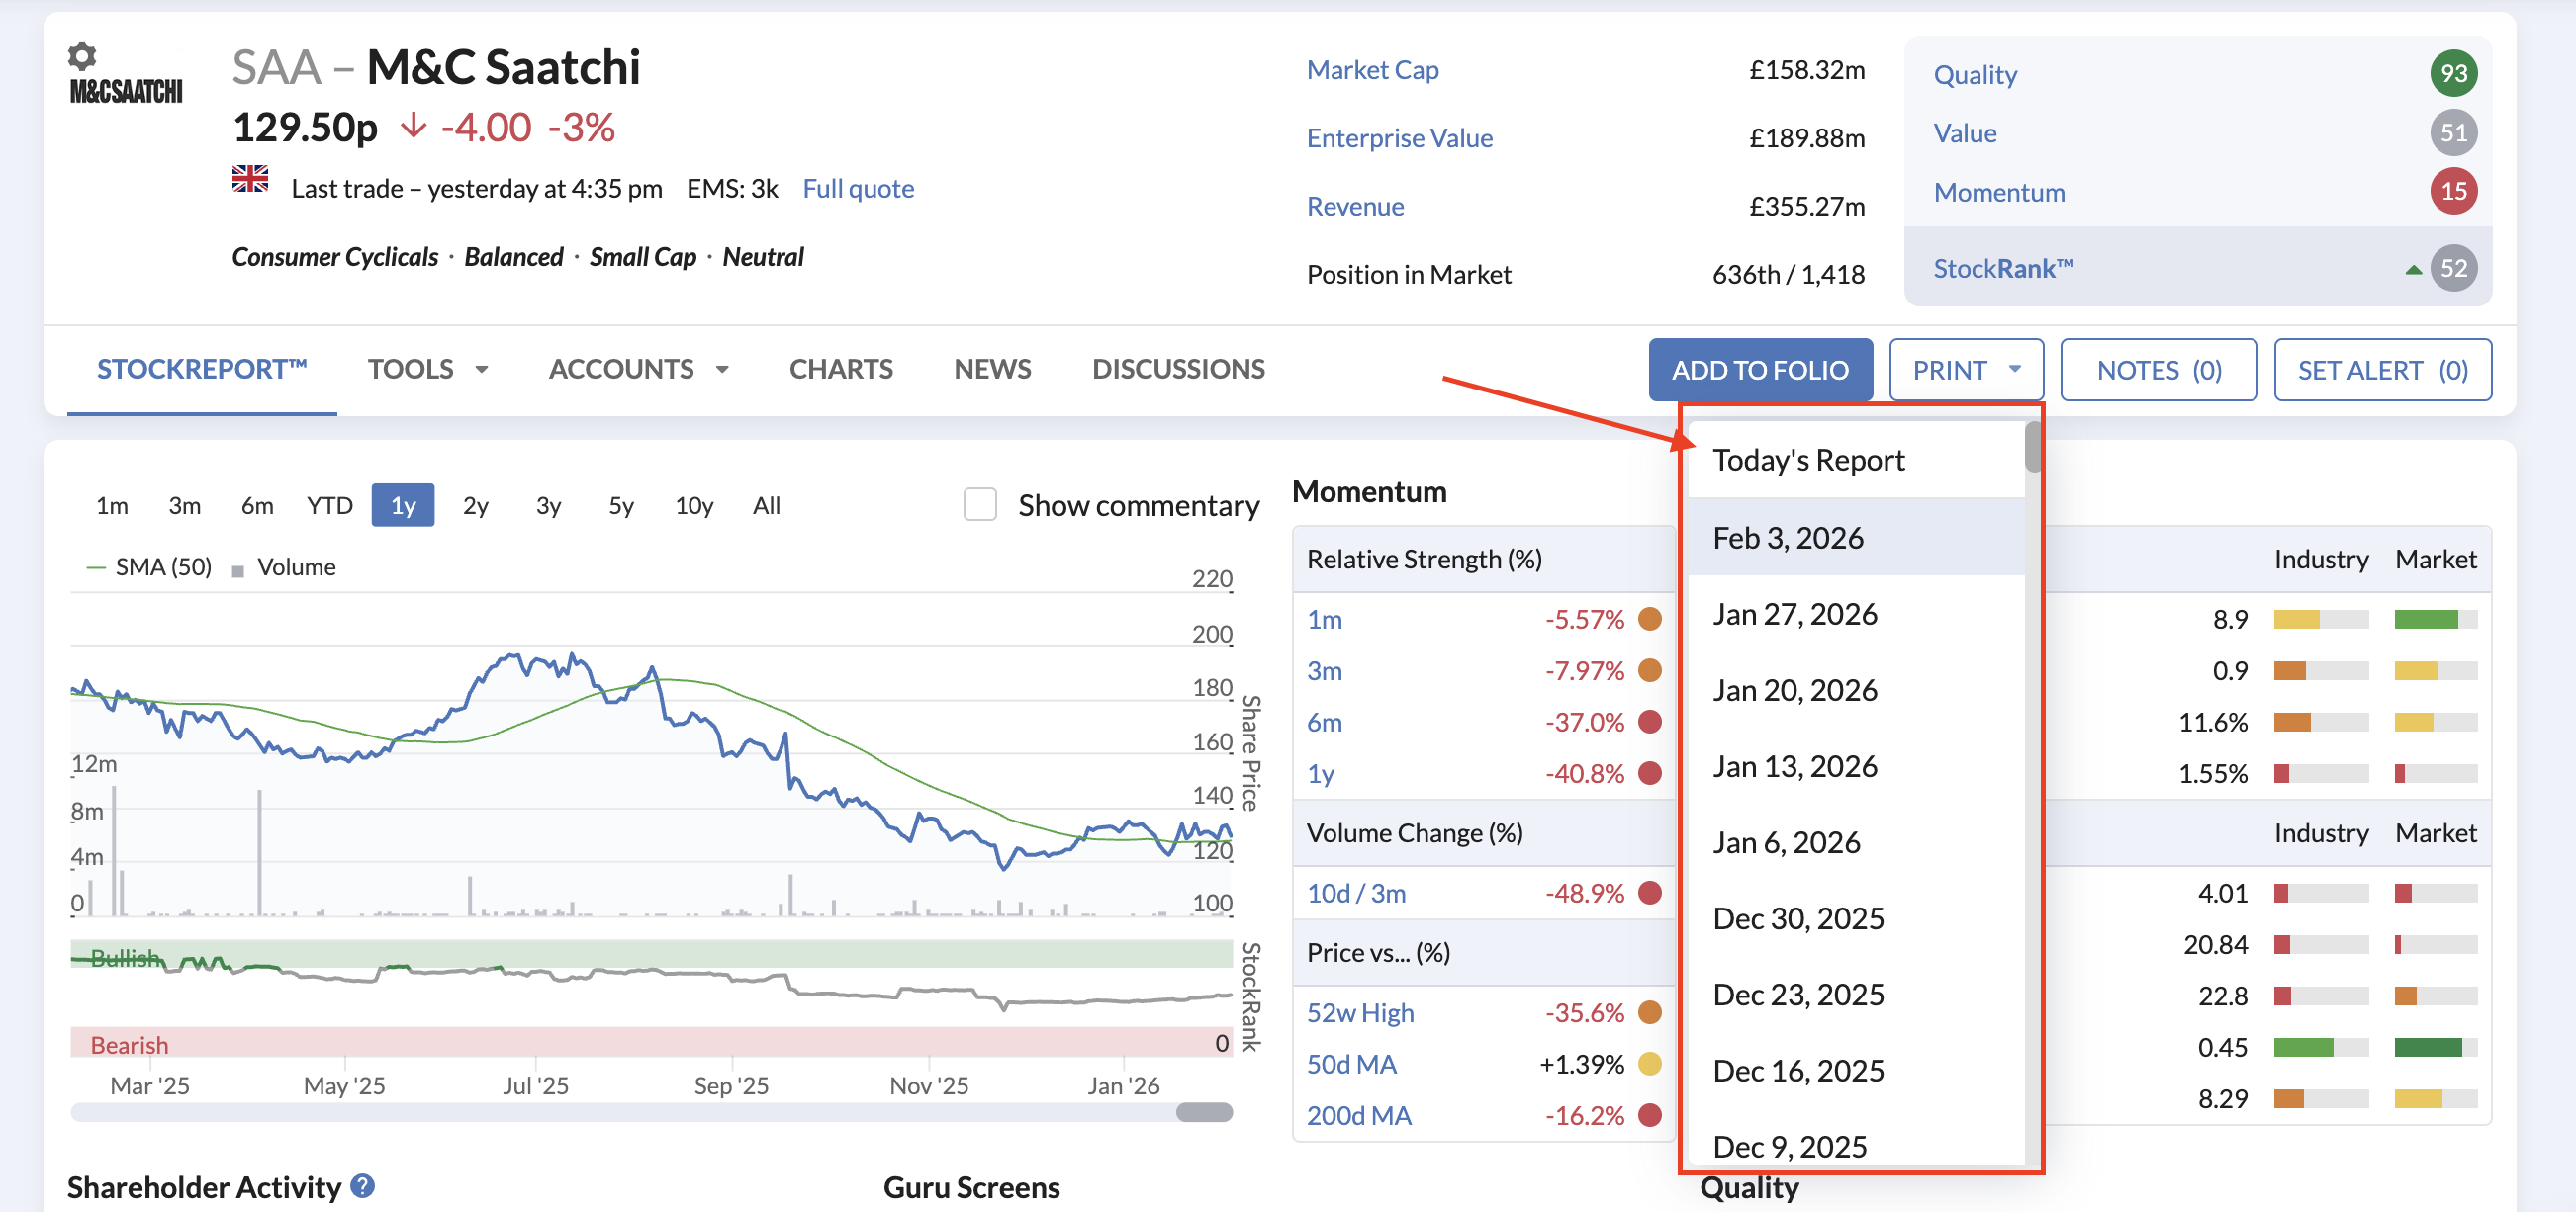
Task: Switch to the STOCKREPORT tab
Action: tap(202, 369)
